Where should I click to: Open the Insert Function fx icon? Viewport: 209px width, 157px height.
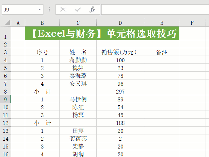(92, 9)
